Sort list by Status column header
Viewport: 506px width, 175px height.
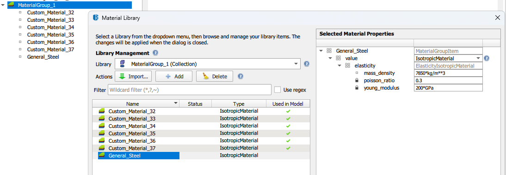(x=195, y=104)
